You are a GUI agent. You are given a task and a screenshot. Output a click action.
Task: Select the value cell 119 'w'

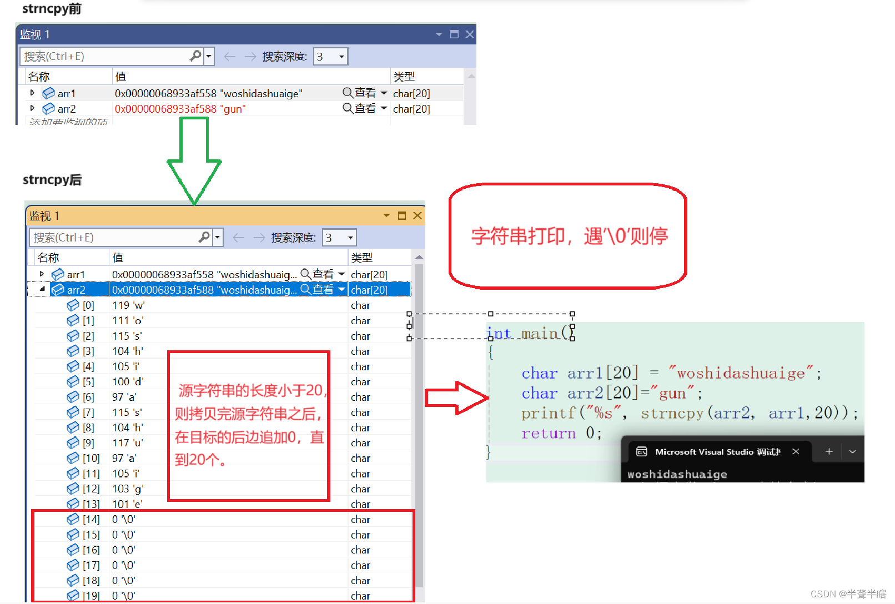point(128,305)
